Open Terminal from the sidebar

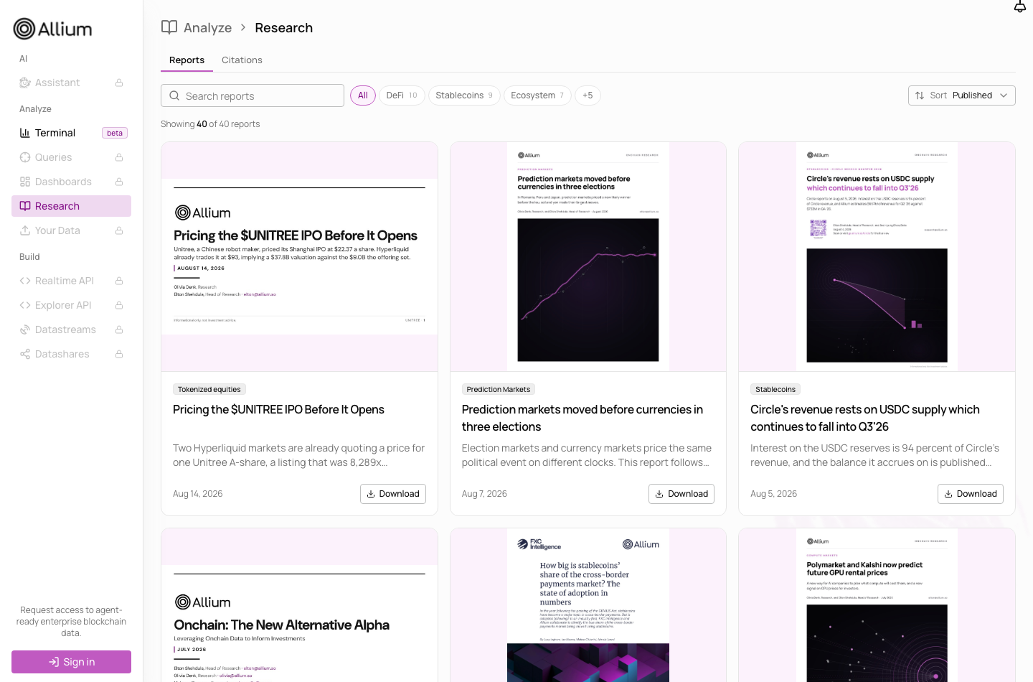71,133
